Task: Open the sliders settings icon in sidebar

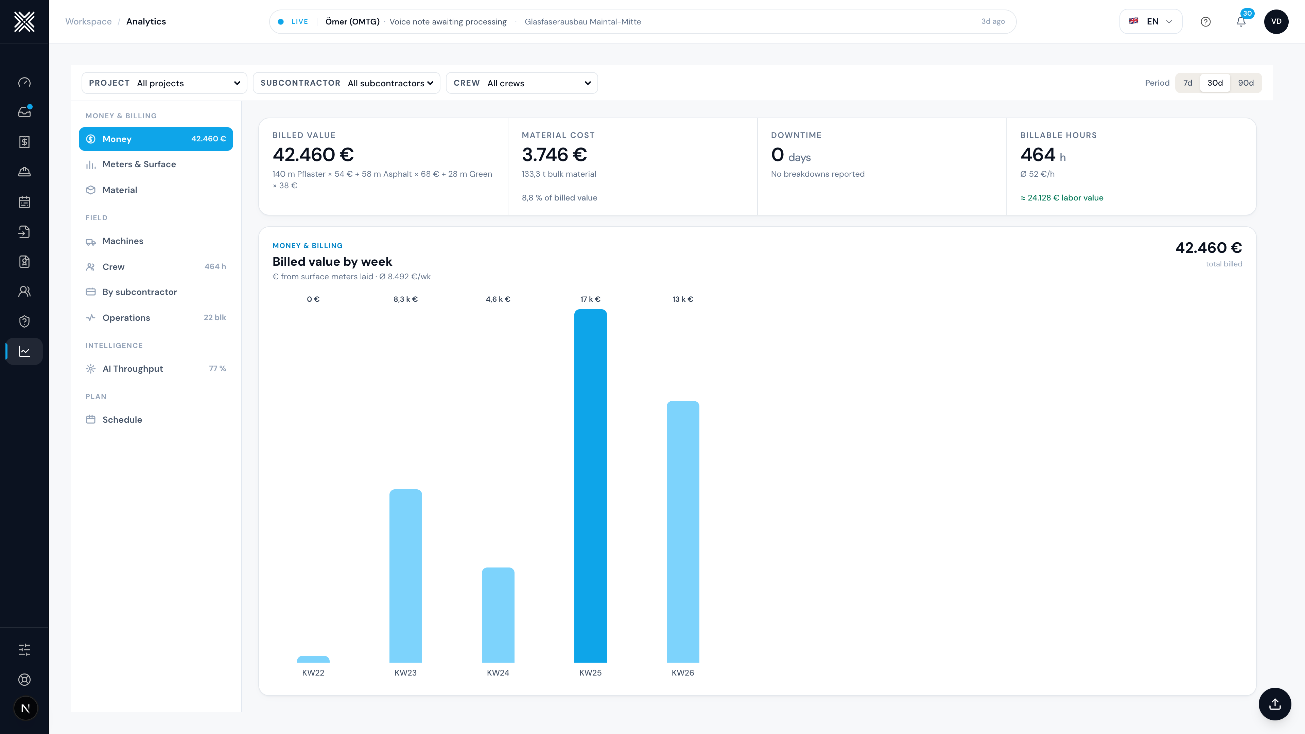Action: coord(24,649)
